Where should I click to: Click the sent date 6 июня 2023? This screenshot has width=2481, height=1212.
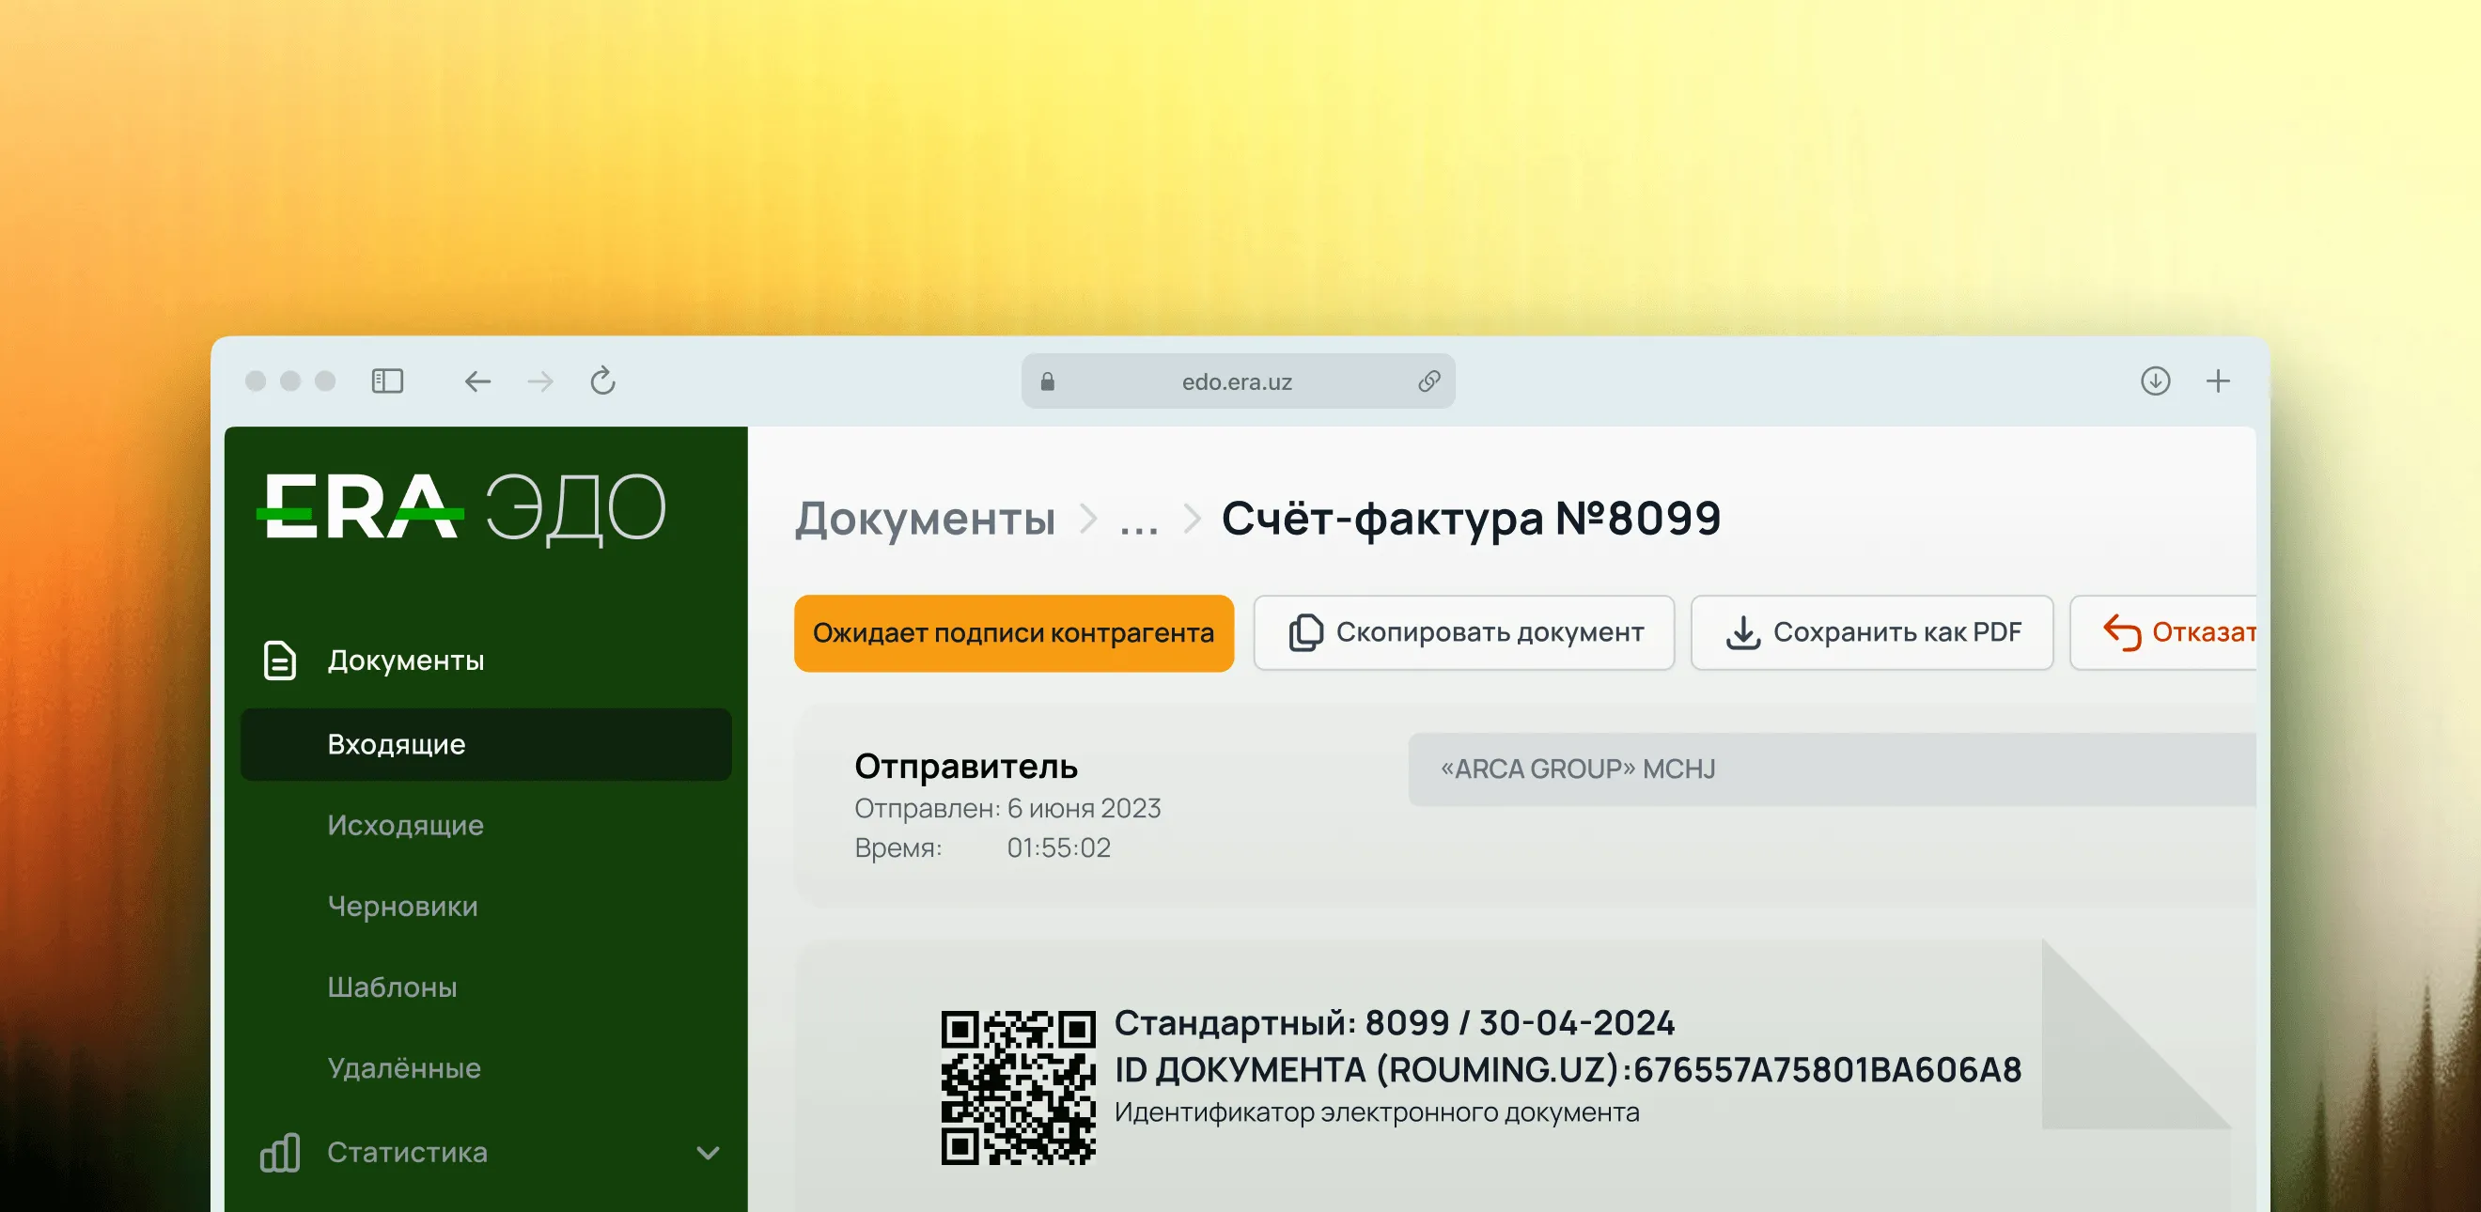(1084, 809)
